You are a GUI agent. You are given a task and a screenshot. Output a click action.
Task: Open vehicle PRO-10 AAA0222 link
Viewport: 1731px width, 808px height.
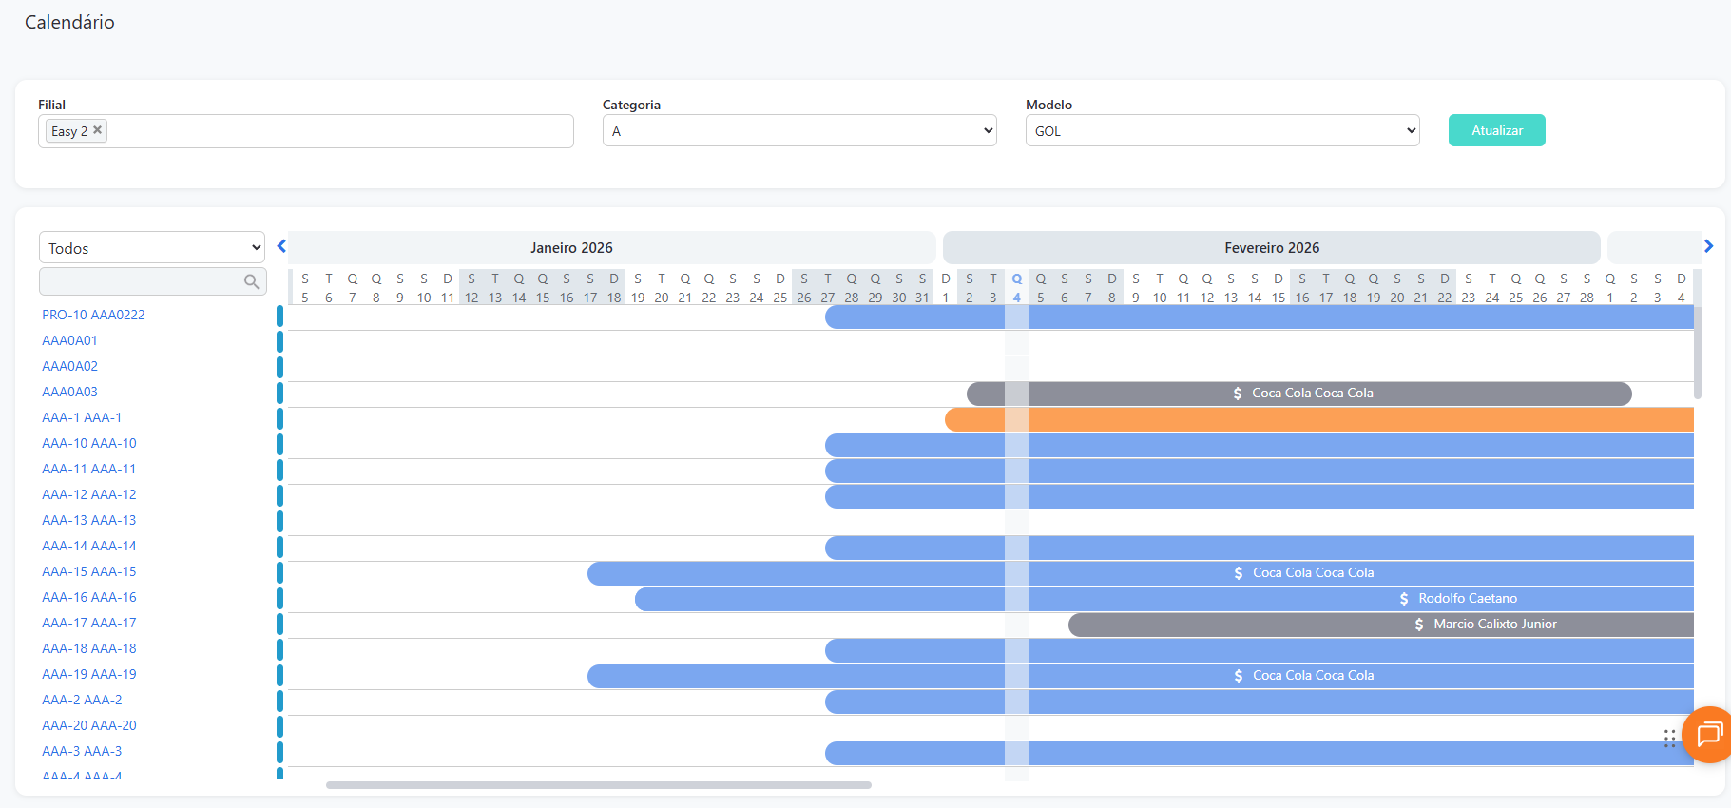coord(93,315)
